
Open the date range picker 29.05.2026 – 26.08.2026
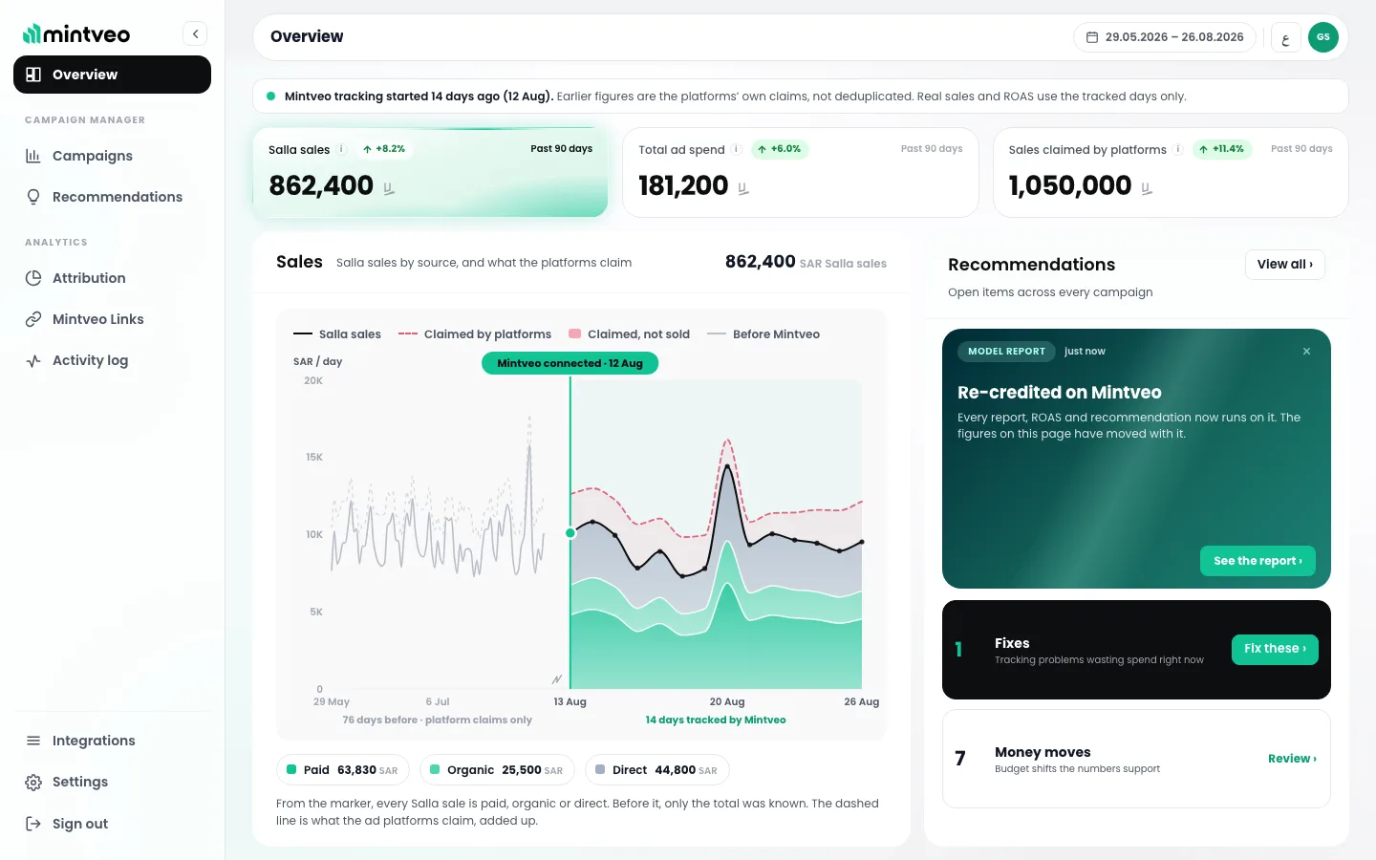(x=1165, y=37)
